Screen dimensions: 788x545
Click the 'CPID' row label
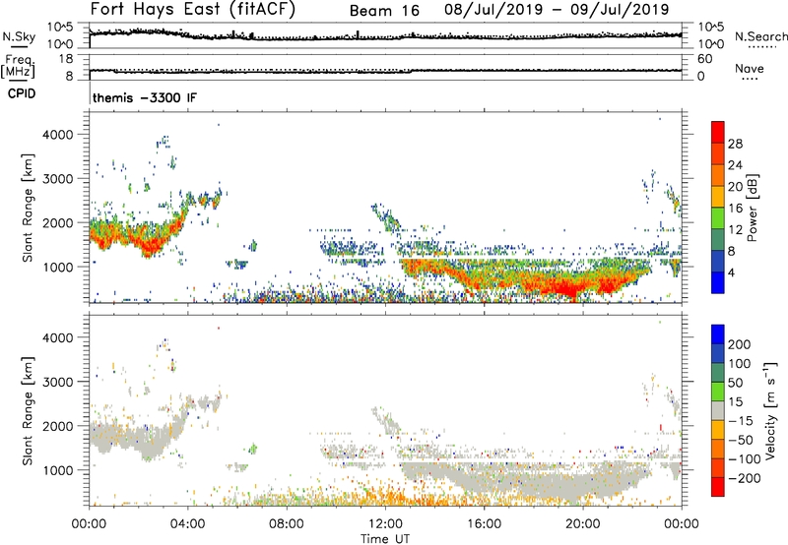(22, 93)
